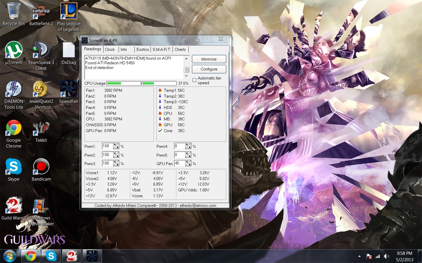This screenshot has width=422, height=263.
Task: Select the DxDiag file icon
Action: (x=69, y=53)
